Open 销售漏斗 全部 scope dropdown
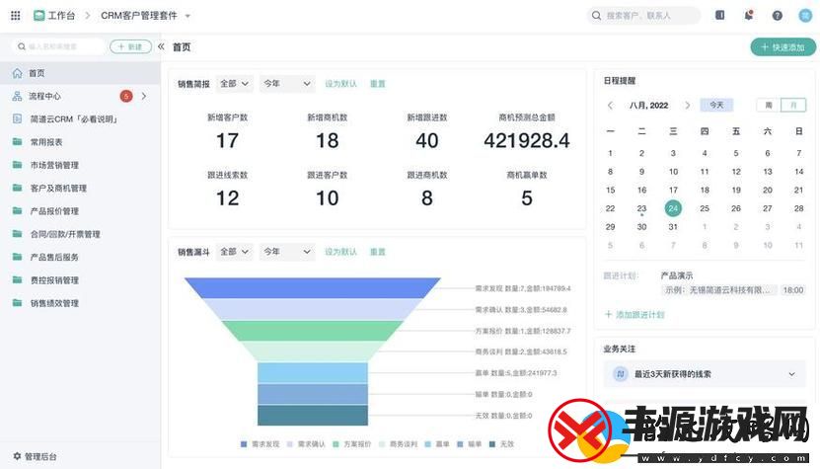This screenshot has height=469, width=820. pos(235,252)
